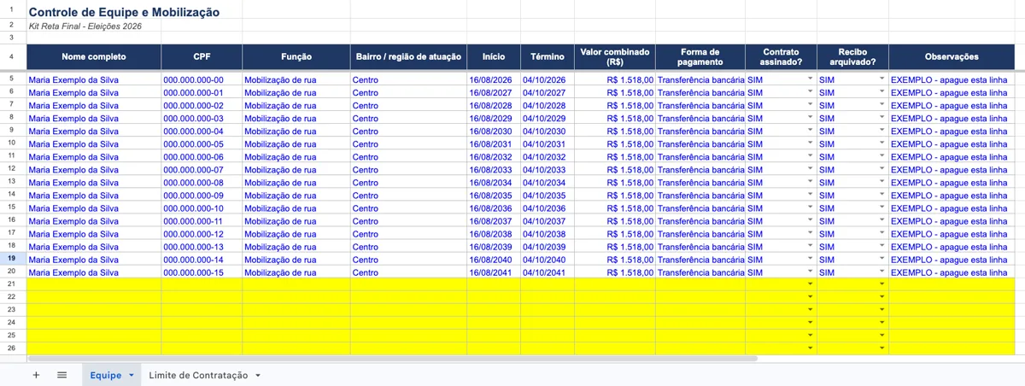The image size is (1025, 386).
Task: Open Contrato assinado dropdown in yellow row 25
Action: click(810, 335)
